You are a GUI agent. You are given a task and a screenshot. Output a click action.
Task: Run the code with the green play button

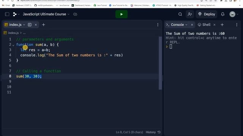[x=121, y=14]
